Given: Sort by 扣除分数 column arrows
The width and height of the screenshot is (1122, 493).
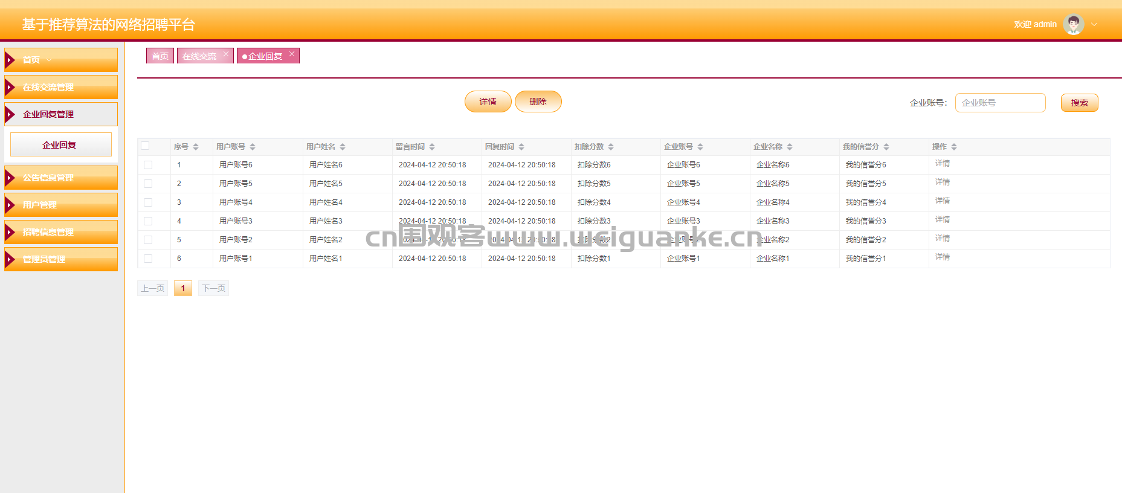Looking at the screenshot, I should coord(611,147).
